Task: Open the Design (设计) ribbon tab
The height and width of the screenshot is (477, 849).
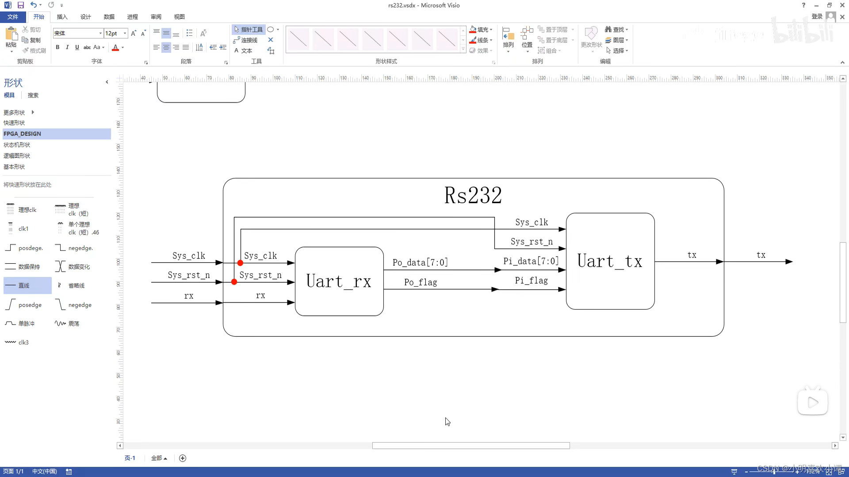Action: click(85, 17)
